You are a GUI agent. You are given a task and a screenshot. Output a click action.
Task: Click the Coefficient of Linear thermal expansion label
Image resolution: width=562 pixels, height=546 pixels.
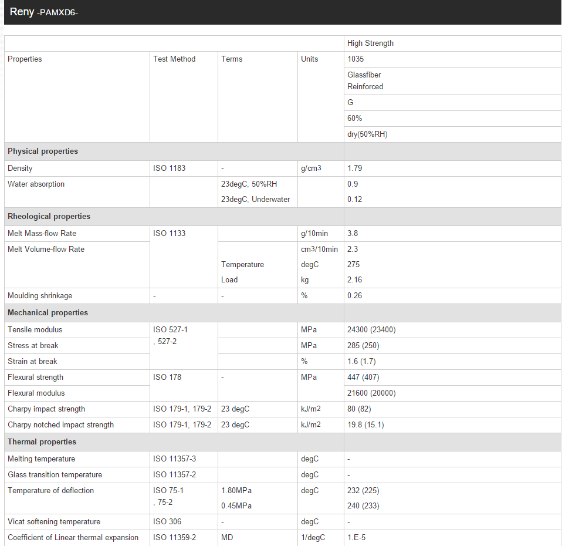click(73, 537)
